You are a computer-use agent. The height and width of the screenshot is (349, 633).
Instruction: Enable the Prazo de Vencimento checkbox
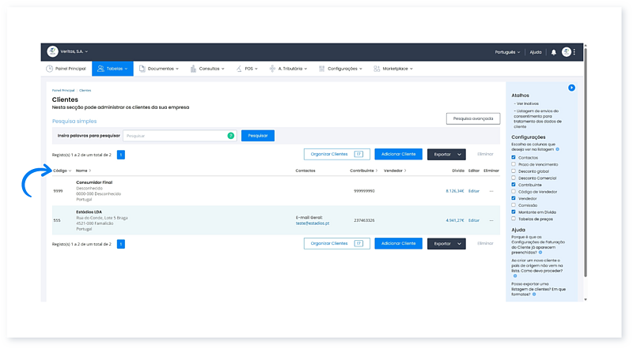coord(514,164)
